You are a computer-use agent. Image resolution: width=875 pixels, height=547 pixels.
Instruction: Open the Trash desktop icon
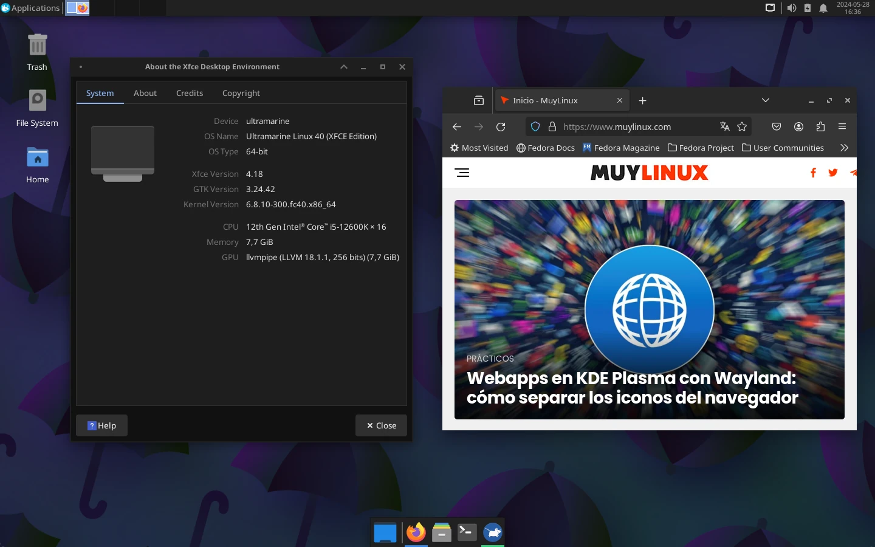tap(37, 52)
